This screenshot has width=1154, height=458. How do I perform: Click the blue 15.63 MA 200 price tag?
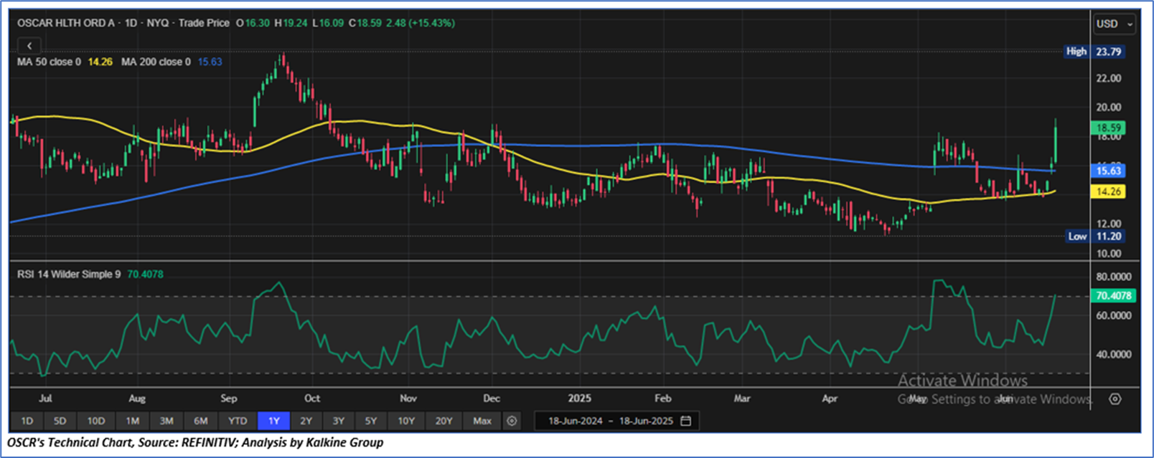(1109, 171)
